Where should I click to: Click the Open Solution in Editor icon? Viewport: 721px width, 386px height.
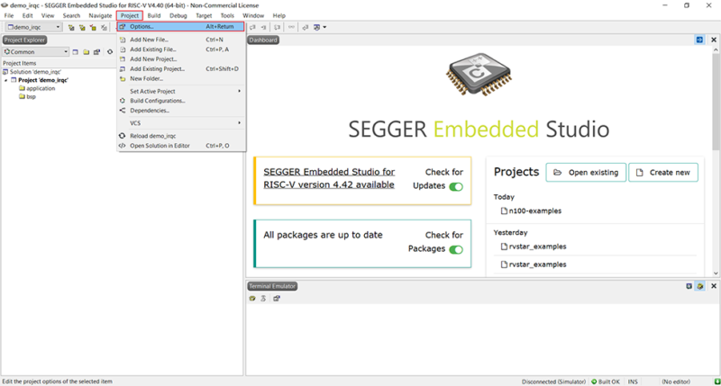123,146
